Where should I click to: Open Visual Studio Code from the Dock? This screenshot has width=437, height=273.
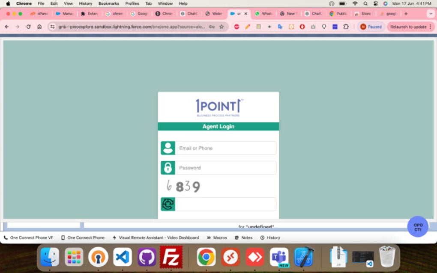[x=123, y=257]
